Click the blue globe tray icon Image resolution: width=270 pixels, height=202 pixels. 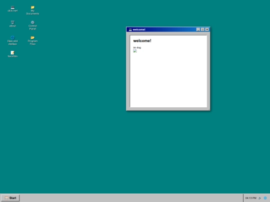click(265, 198)
